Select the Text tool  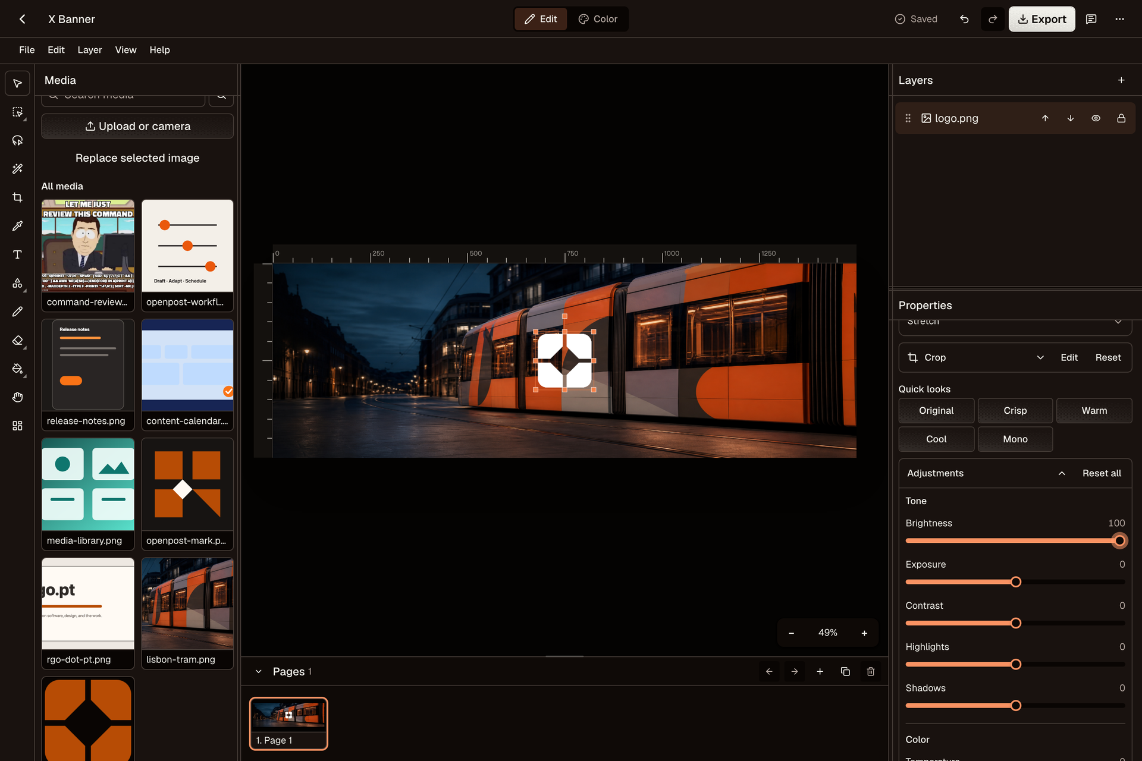point(17,255)
